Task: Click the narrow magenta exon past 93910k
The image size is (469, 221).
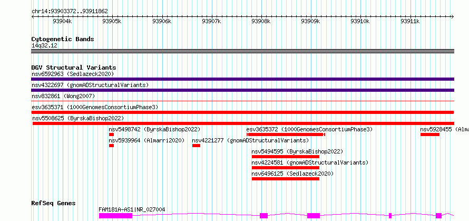Action: click(x=390, y=216)
